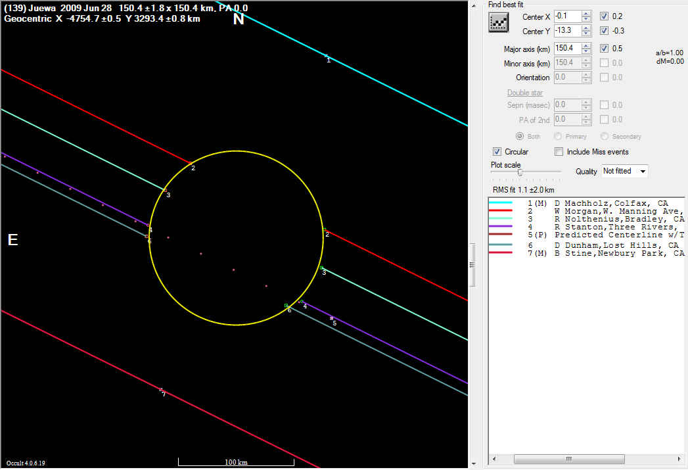Click the Find best fit graph icon
Screen dimensions: 688x470
[499, 22]
